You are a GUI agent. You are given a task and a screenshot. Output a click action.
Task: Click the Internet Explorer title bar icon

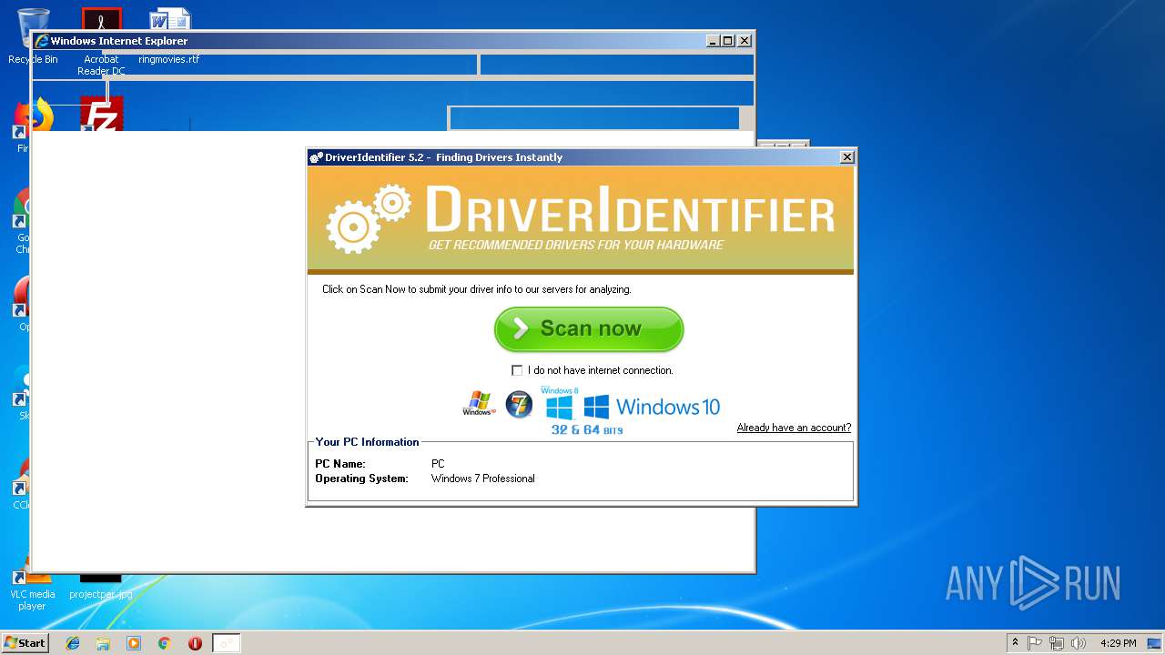tap(41, 41)
